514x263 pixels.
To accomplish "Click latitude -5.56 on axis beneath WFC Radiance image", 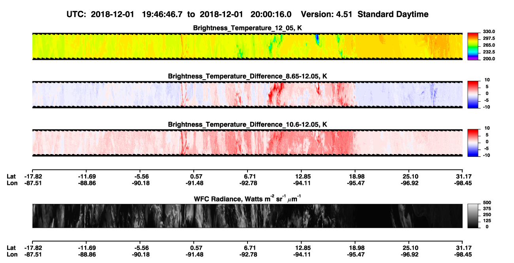I will [x=140, y=248].
